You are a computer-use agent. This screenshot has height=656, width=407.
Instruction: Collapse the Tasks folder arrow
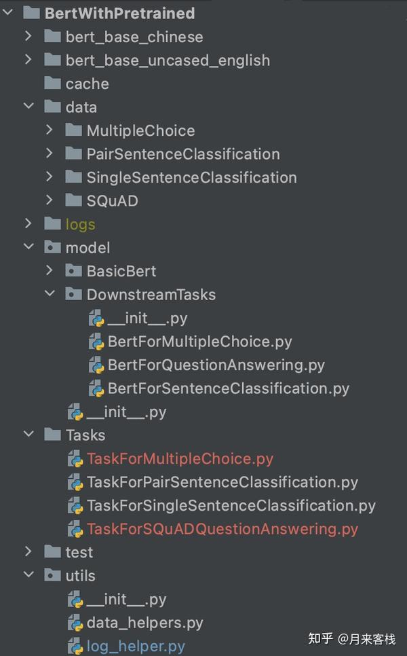[28, 435]
